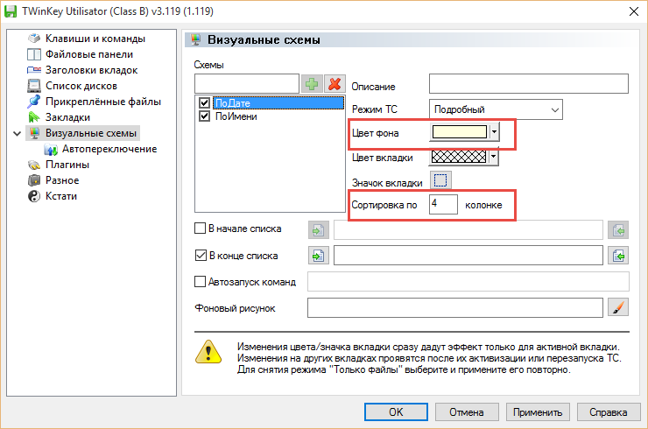Click the Закладки icon
Viewport: 648px width, 429px height.
coord(34,117)
